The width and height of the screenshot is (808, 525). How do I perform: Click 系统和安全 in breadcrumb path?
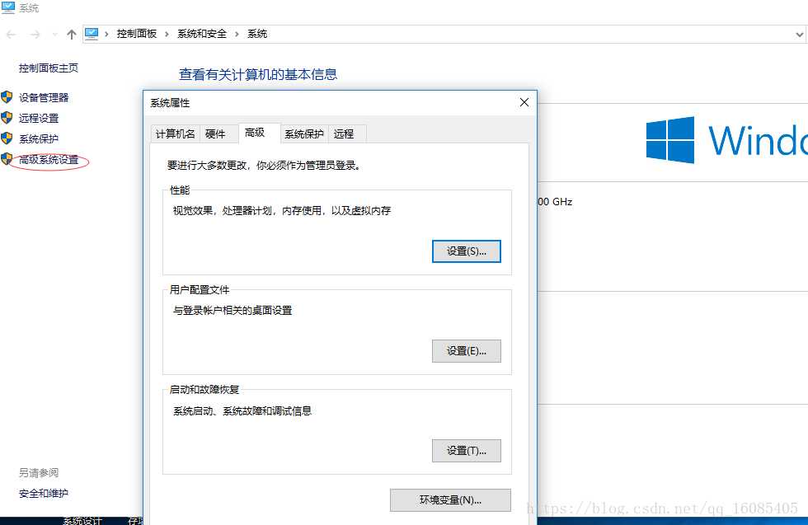click(202, 34)
